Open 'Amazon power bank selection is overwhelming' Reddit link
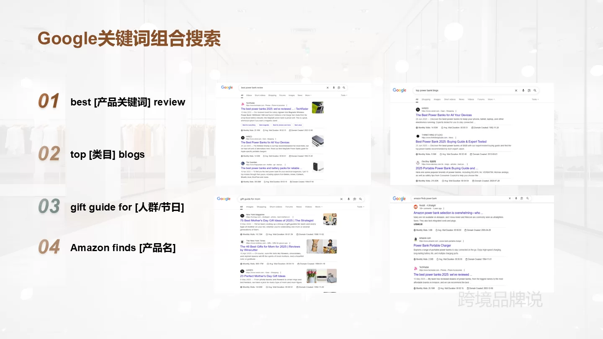Viewport: 603px width, 339px height. coord(448,213)
